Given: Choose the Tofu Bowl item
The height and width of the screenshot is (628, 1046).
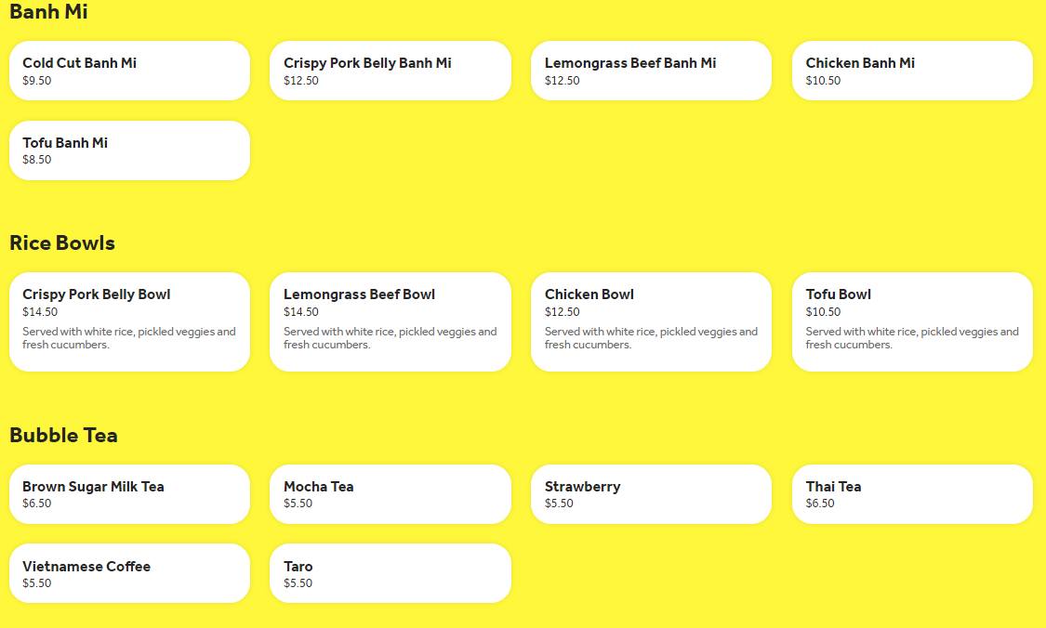Looking at the screenshot, I should pos(912,321).
